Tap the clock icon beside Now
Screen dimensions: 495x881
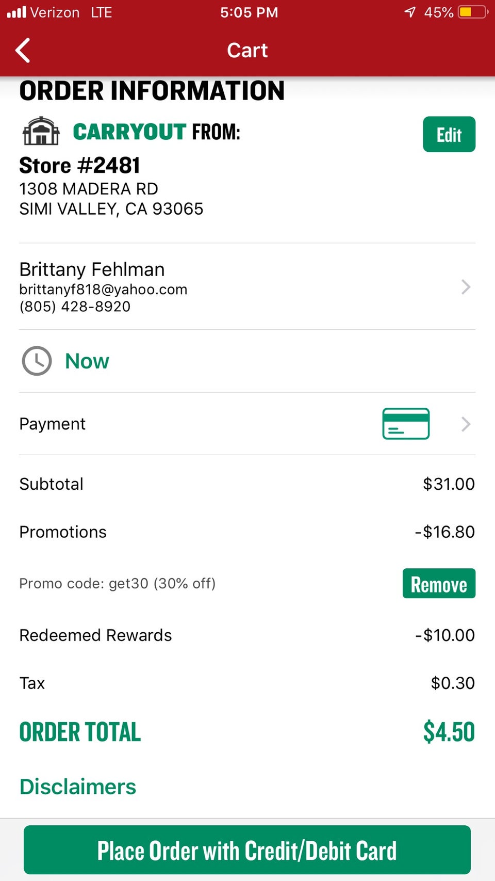[x=37, y=361]
